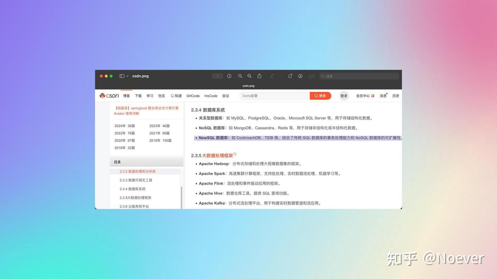Open the Markup toolbar icon
497x279 pixels.
[300, 76]
